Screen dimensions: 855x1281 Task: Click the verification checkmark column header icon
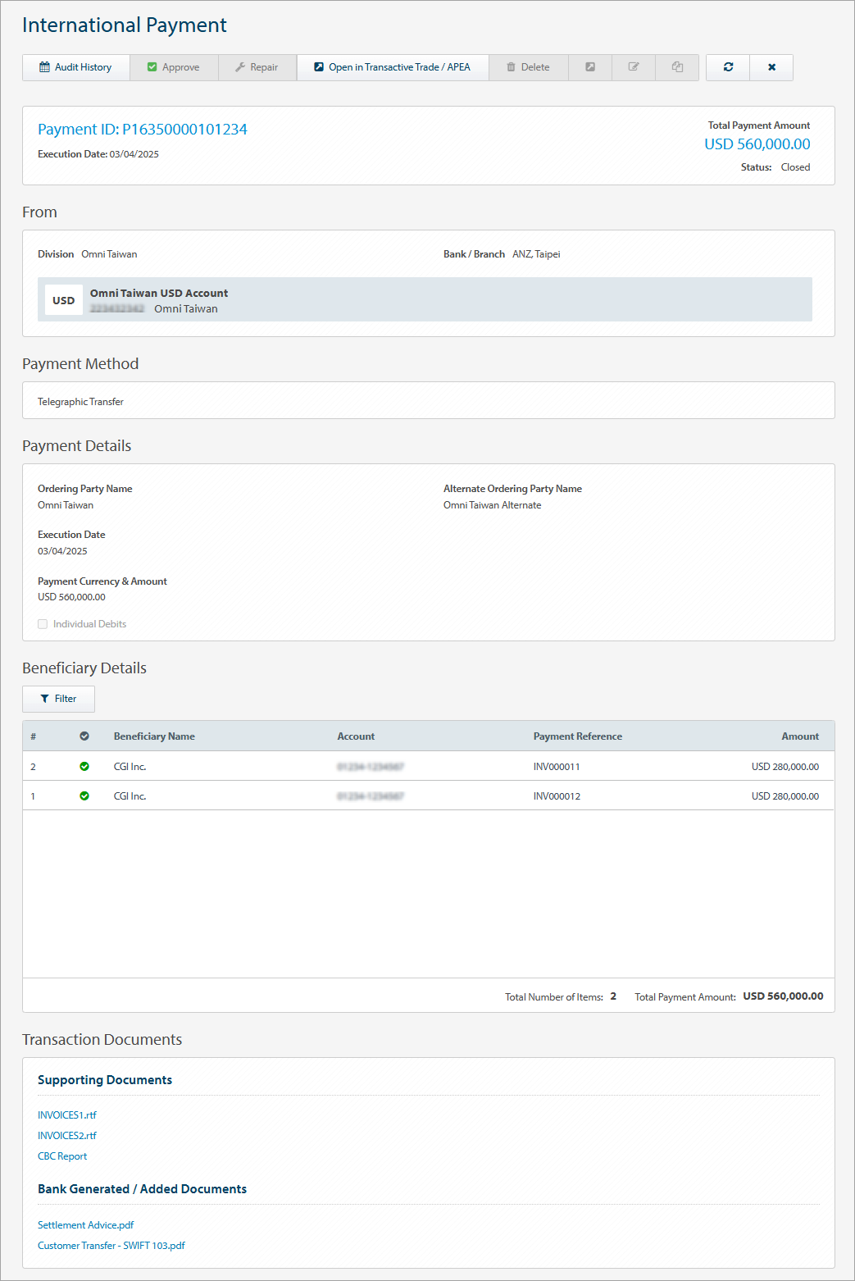point(84,736)
